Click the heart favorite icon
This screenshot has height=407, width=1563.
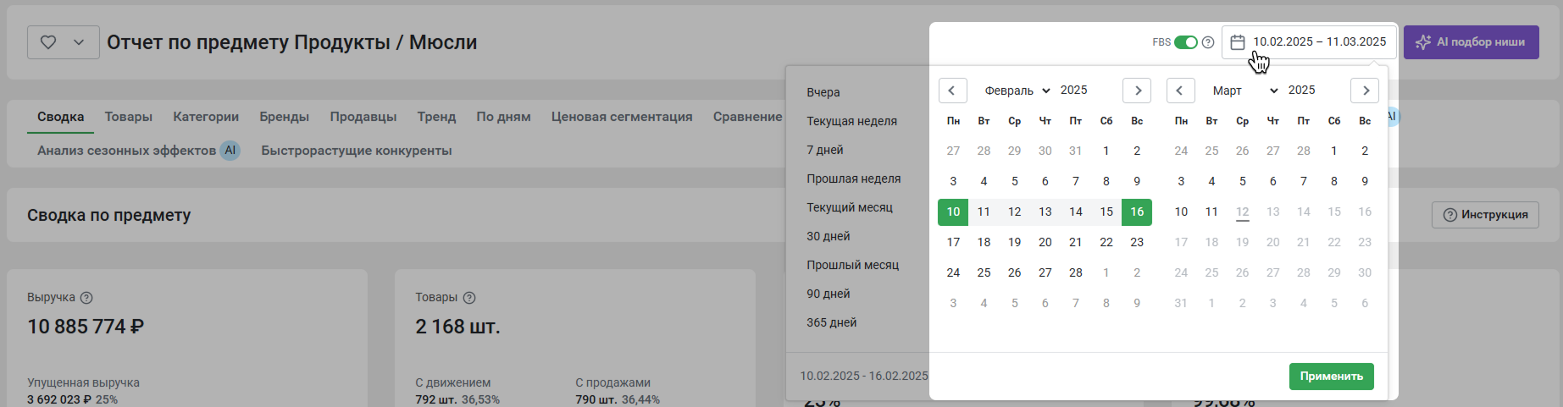(x=48, y=42)
